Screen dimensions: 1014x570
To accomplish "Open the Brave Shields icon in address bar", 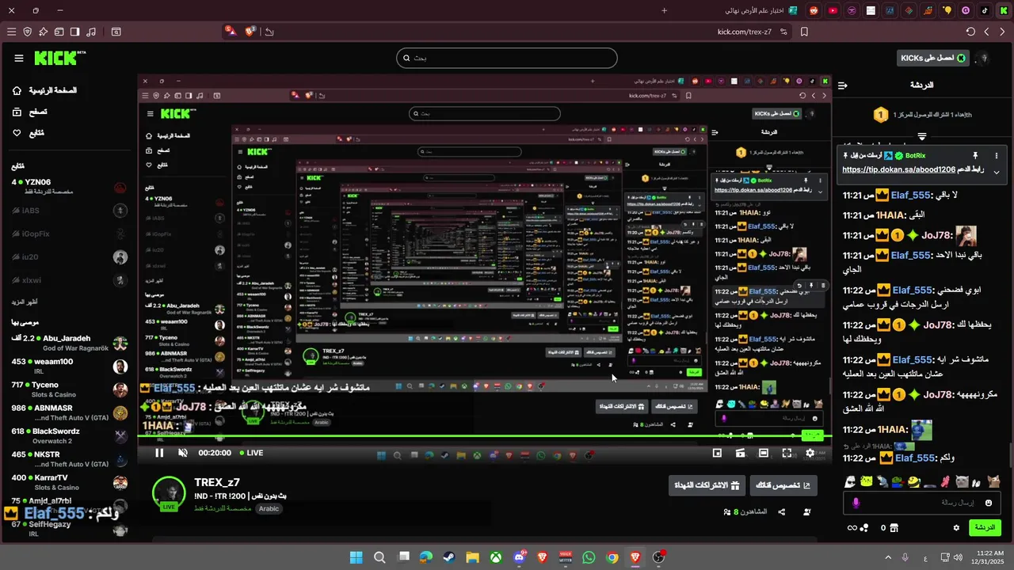I will click(x=250, y=32).
